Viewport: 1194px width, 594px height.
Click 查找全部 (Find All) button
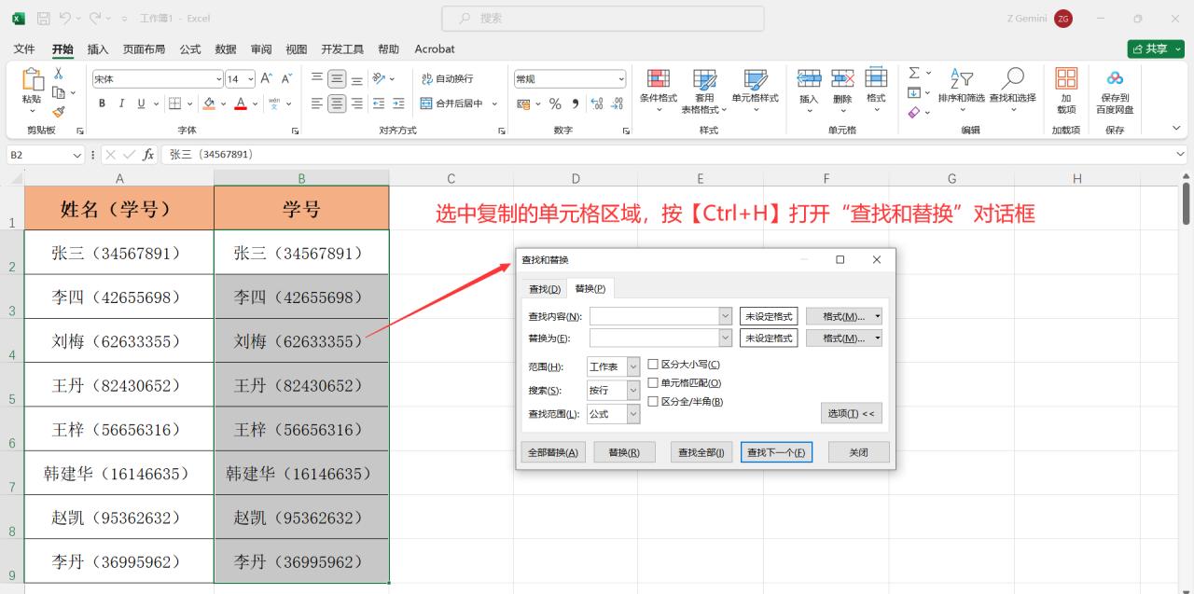701,452
